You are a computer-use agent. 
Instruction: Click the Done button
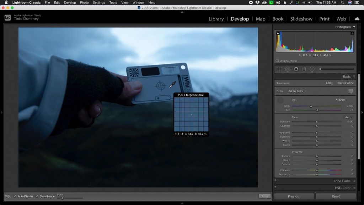pos(264,196)
